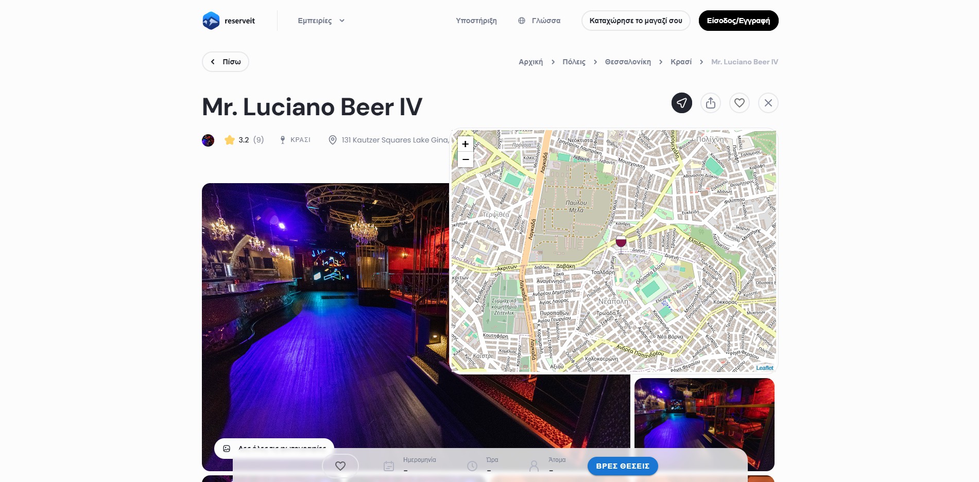The height and width of the screenshot is (482, 979).
Task: Click the location arrow map button
Action: coord(681,103)
